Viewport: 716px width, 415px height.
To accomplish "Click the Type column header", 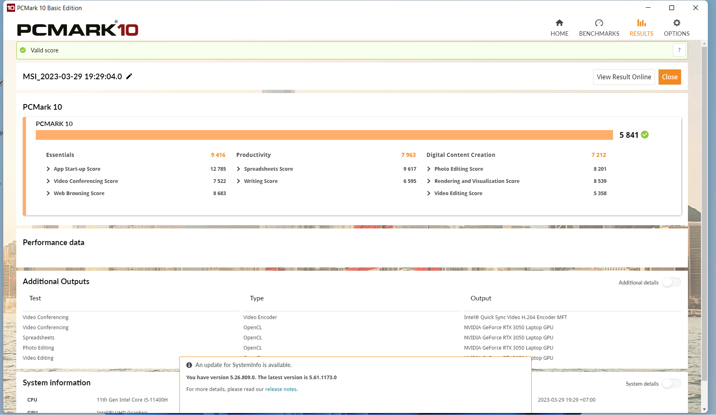I will (x=257, y=298).
